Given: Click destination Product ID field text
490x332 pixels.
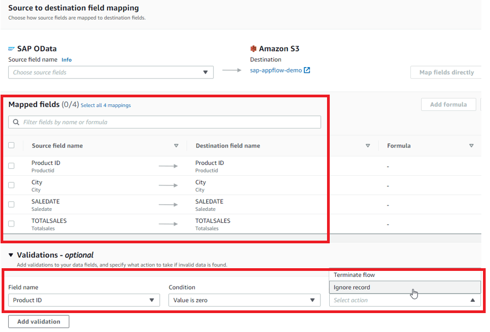Looking at the screenshot, I should coord(210,163).
